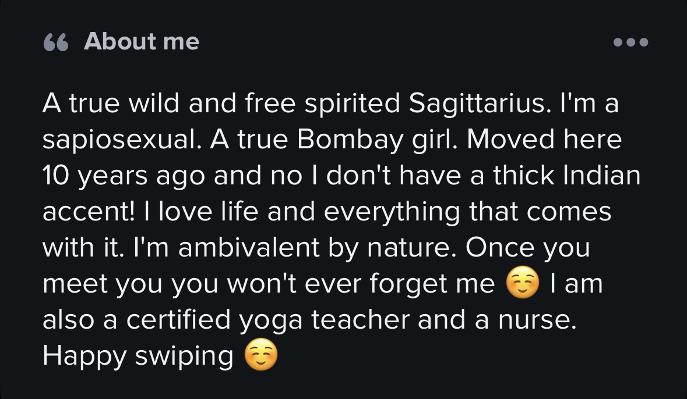This screenshot has height=399, width=687.
Task: Click the smiling emoji after 'Happy swiping'
Action: (260, 355)
